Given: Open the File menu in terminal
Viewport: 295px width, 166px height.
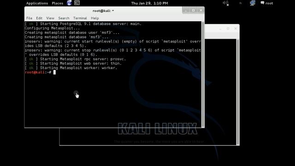Looking at the screenshot, I should (x=29, y=18).
